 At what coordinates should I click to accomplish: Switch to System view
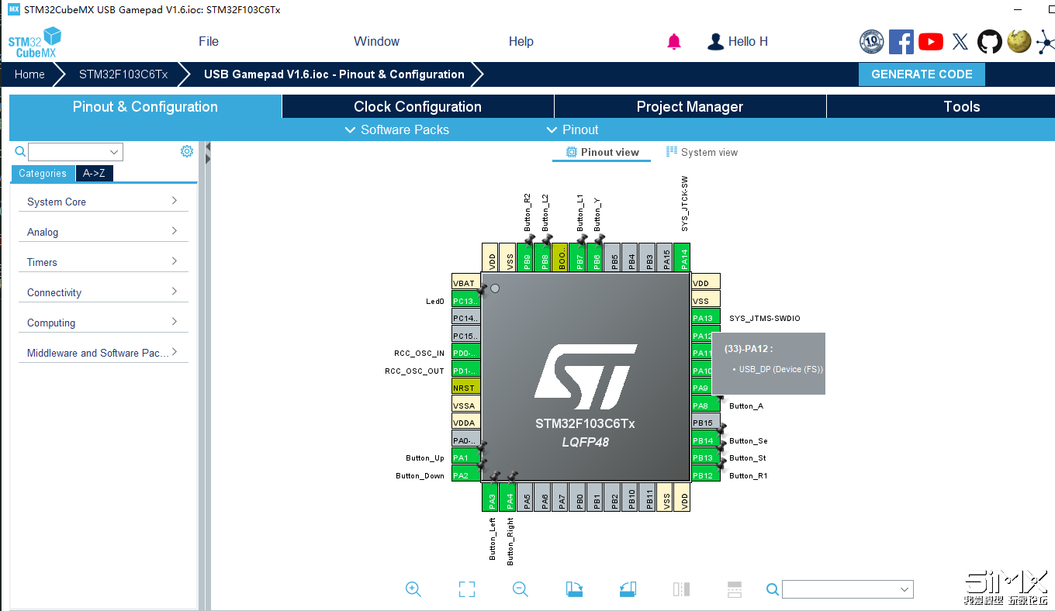pos(702,152)
